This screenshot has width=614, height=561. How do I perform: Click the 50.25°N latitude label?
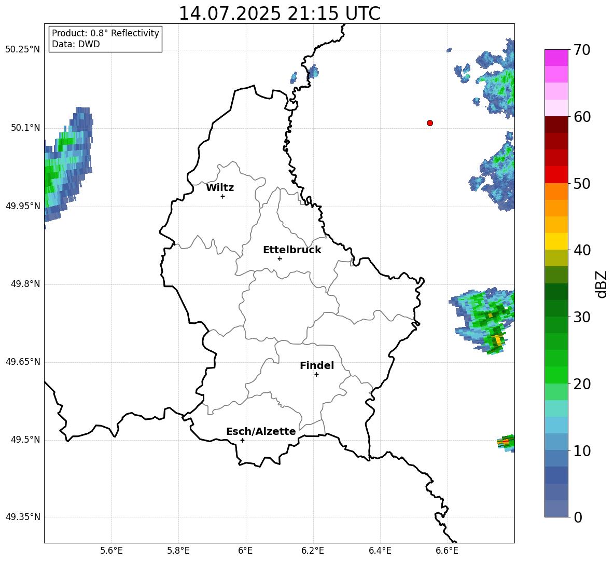tap(22, 50)
